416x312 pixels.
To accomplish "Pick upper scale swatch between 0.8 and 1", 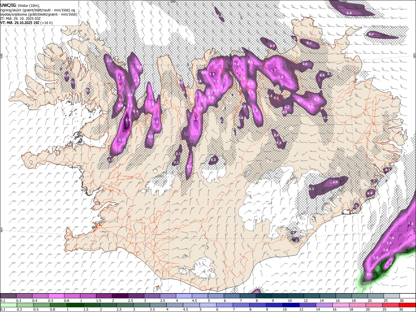I will [72, 296].
